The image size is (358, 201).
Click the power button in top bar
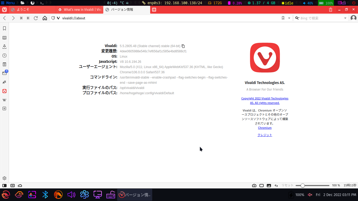pos(354,3)
